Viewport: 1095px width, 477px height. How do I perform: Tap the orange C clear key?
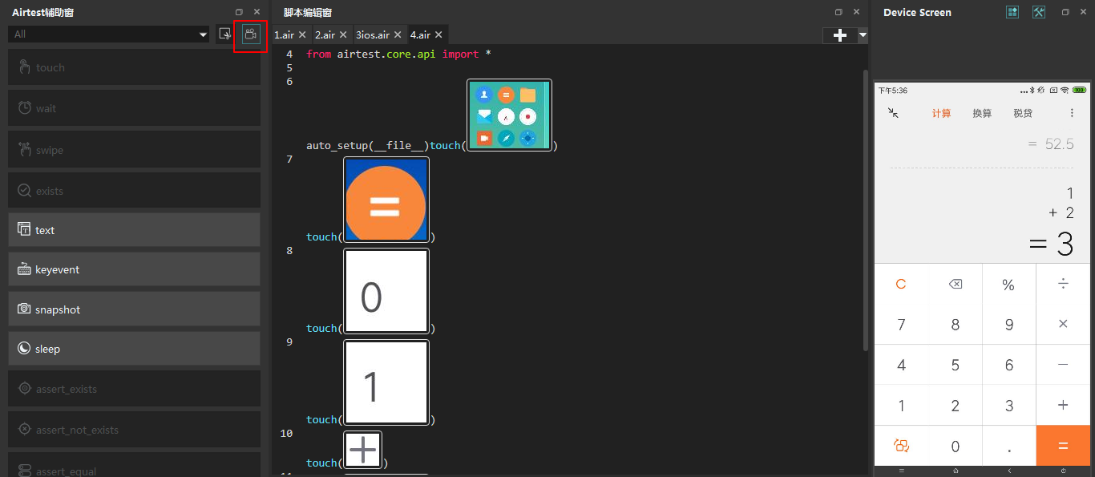click(x=901, y=284)
